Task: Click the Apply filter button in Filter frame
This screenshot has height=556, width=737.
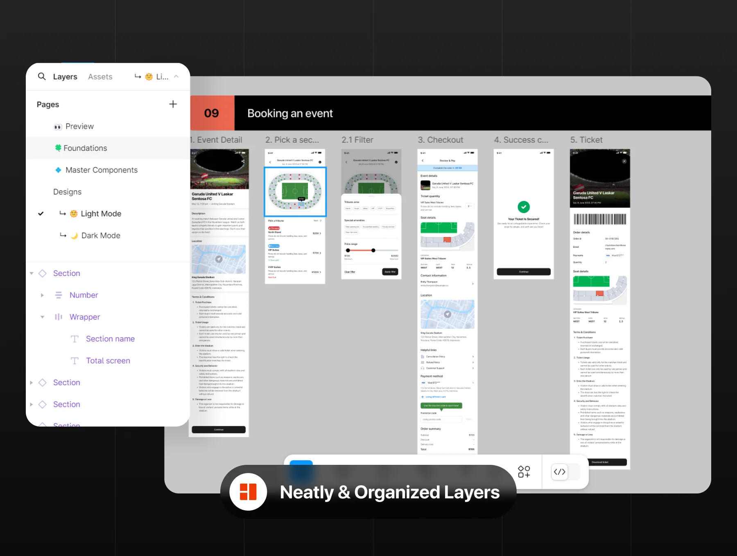Action: pos(390,272)
